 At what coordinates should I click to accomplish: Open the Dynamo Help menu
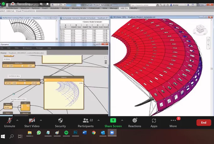click(x=49, y=48)
